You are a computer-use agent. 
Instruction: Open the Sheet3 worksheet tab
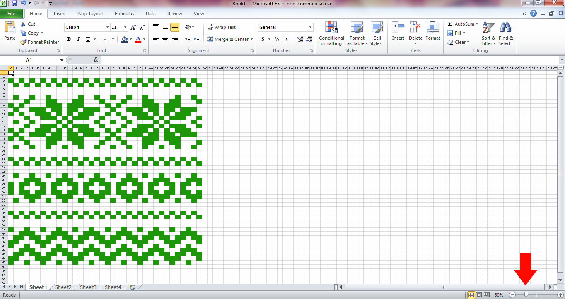[88, 287]
